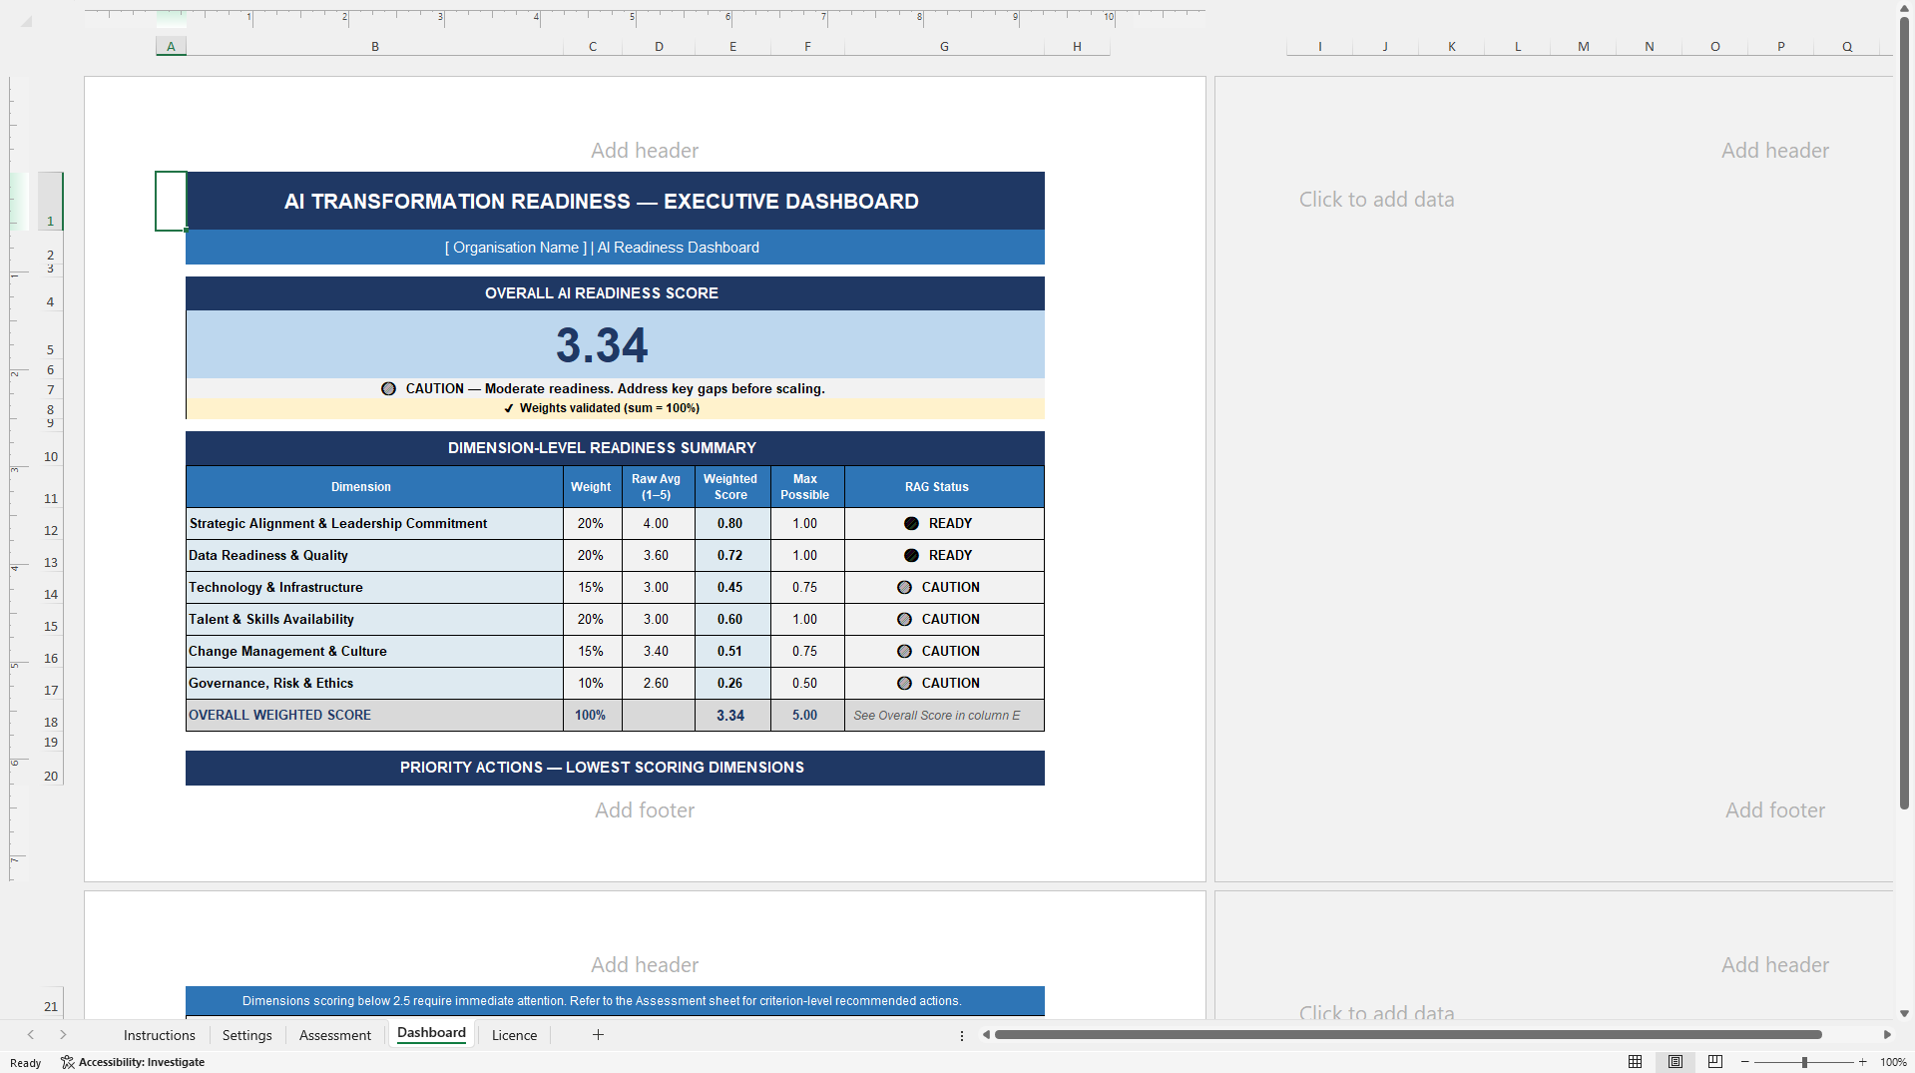The width and height of the screenshot is (1915, 1073).
Task: Select column H header
Action: coord(1077,46)
